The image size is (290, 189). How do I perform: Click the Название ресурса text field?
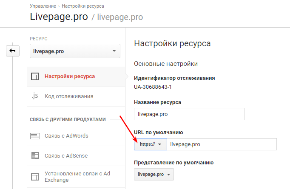pyautogui.click(x=189, y=114)
